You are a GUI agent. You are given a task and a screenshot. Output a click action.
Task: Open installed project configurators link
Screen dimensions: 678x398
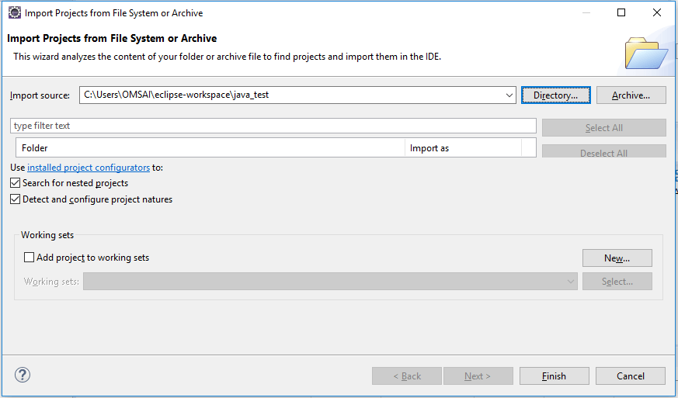coord(89,168)
